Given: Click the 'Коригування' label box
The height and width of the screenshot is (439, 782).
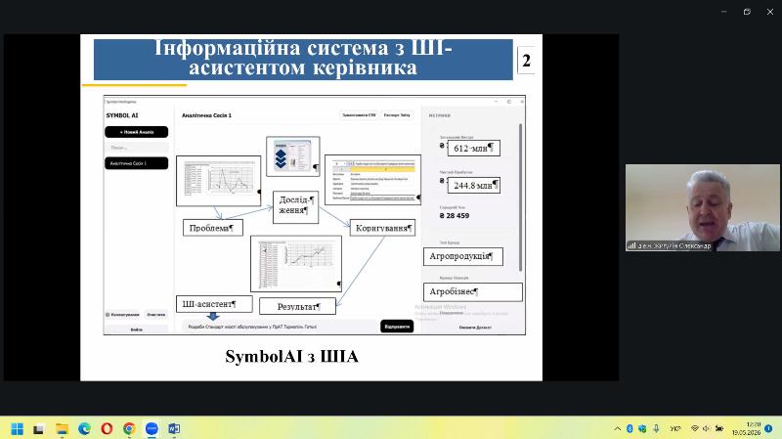Looking at the screenshot, I should [x=382, y=228].
